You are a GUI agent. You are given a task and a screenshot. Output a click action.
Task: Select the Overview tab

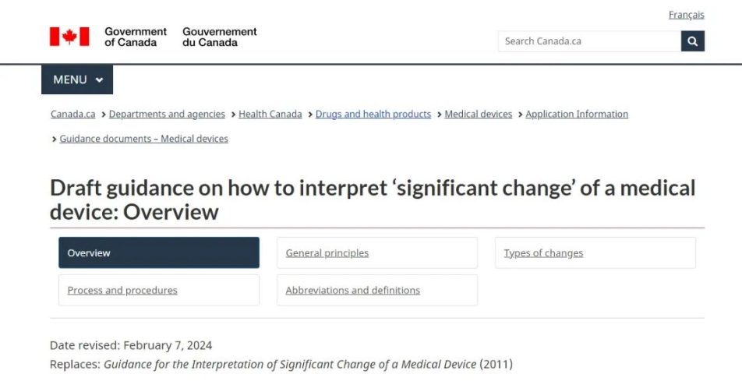coord(159,253)
